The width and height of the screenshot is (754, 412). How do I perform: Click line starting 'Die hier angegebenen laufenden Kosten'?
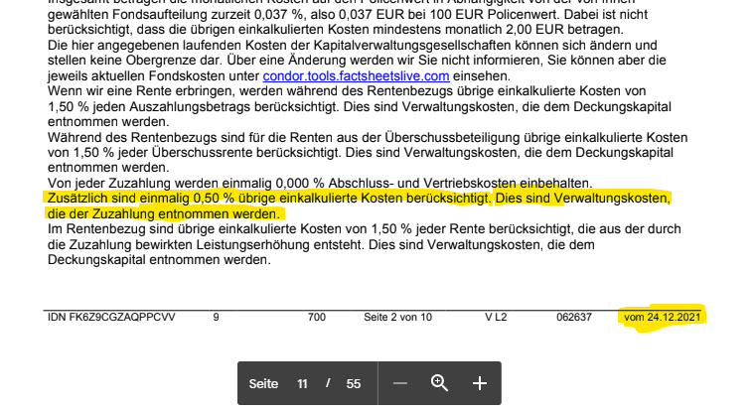coord(353,46)
